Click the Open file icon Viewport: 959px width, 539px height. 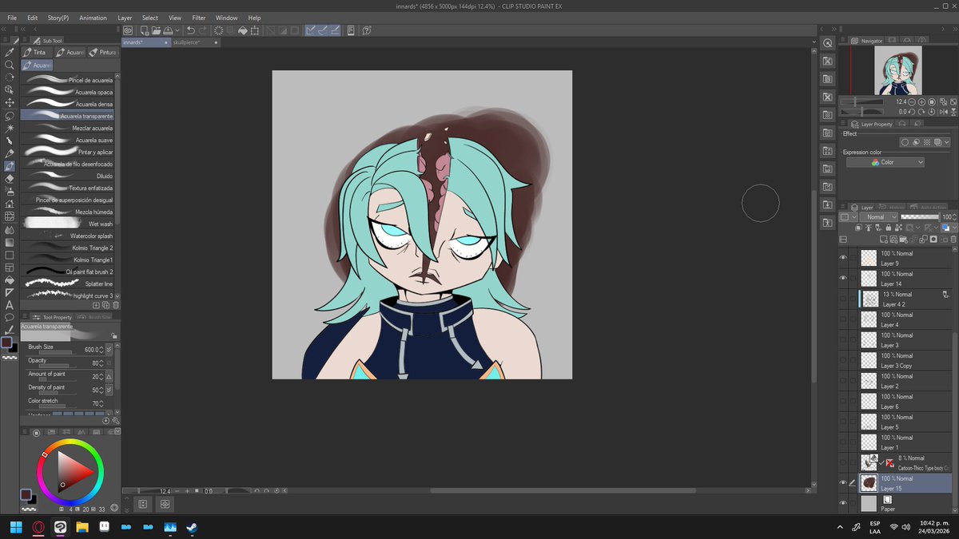click(156, 30)
